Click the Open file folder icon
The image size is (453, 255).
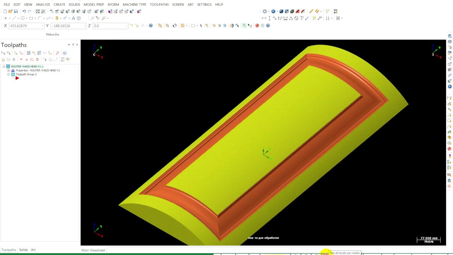tap(10, 11)
